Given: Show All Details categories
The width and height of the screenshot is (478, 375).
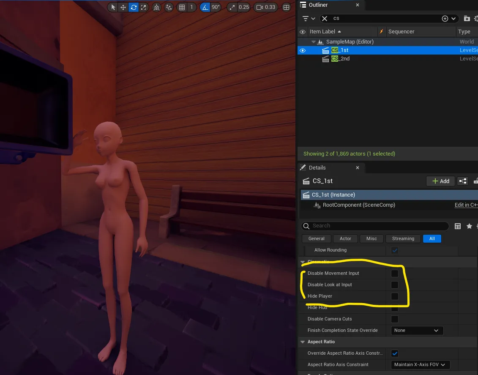Looking at the screenshot, I should point(432,239).
